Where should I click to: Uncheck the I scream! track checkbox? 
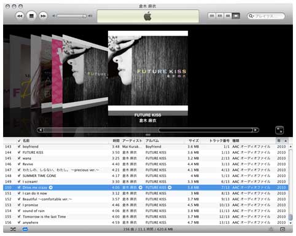19,182
